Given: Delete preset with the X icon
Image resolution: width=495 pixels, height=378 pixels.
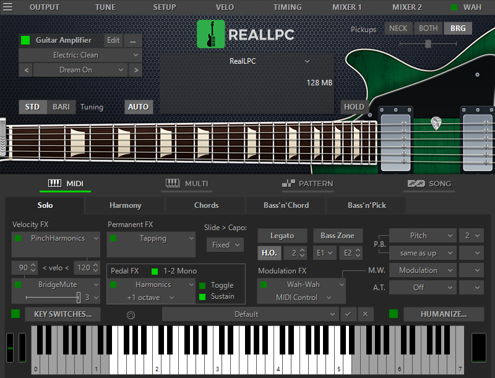Looking at the screenshot, I should [x=365, y=314].
